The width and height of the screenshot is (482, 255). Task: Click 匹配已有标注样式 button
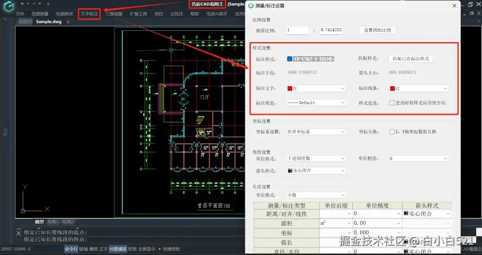[x=411, y=59]
